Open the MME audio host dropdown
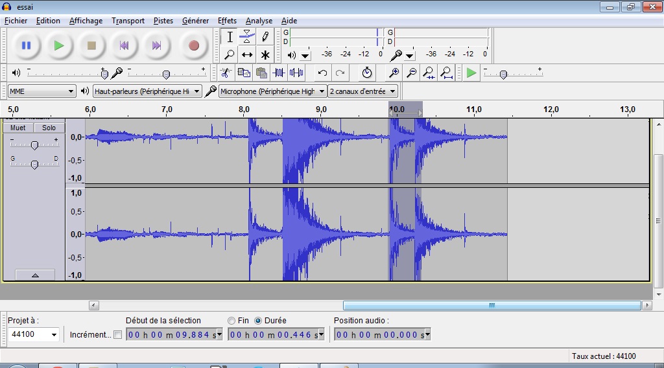Image resolution: width=664 pixels, height=368 pixels. coord(41,91)
